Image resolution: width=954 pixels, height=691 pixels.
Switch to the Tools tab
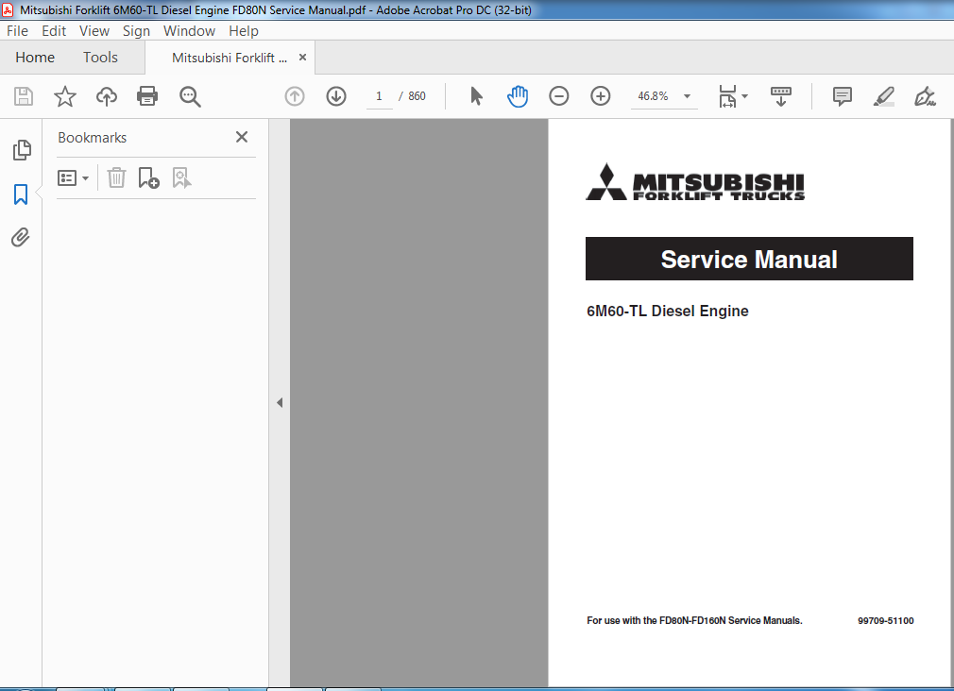pyautogui.click(x=100, y=58)
